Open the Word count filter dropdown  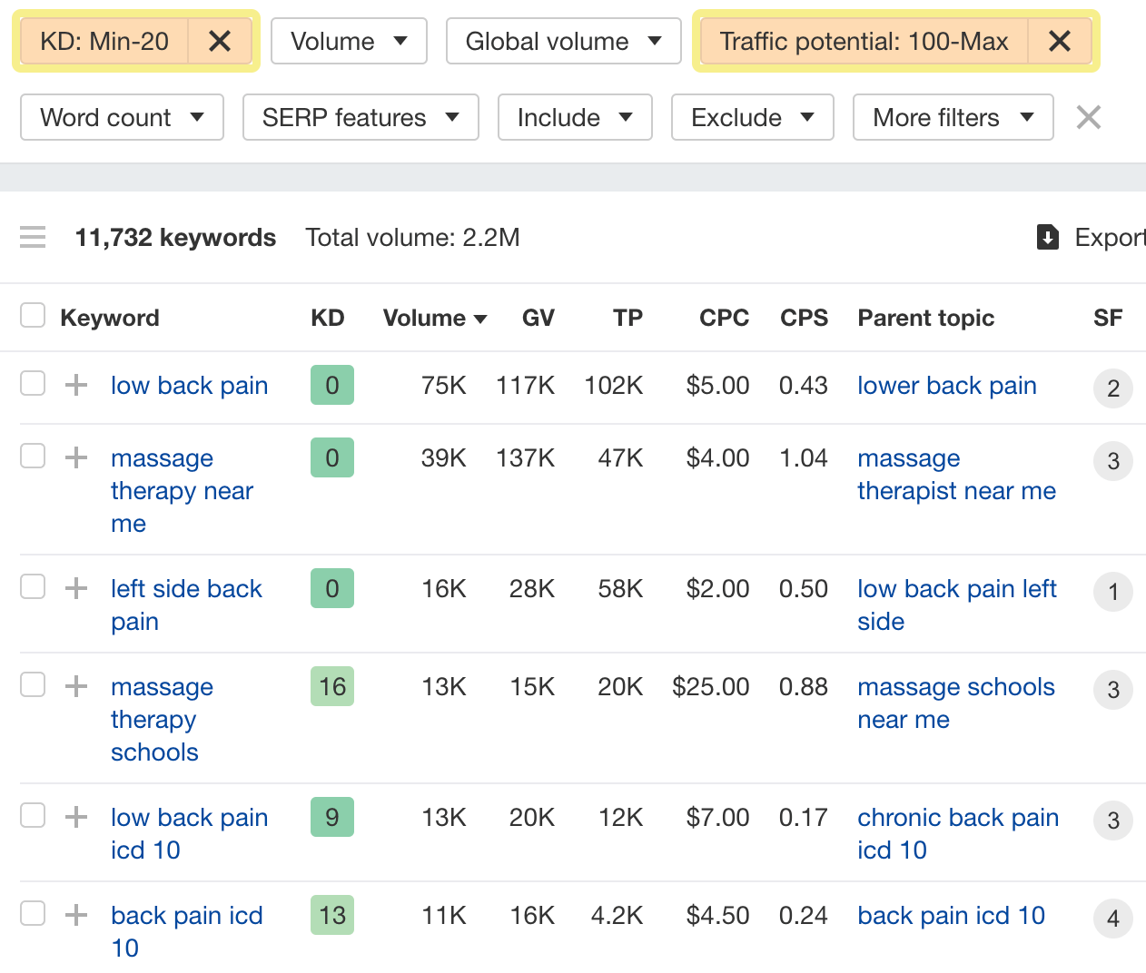click(121, 117)
